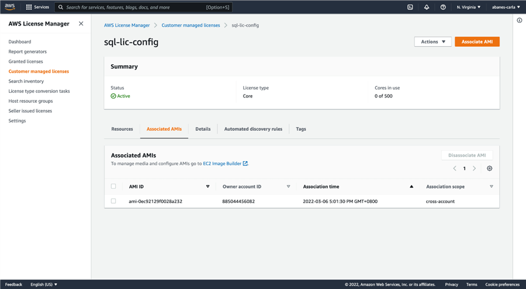Screen dimensions: 526x289
Task: Open the AWS CloudShell terminal icon
Action: pyautogui.click(x=410, y=7)
